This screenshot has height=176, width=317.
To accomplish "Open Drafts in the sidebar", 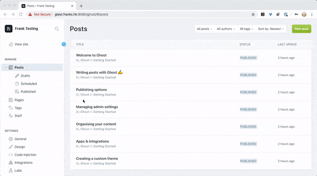I will (25, 76).
